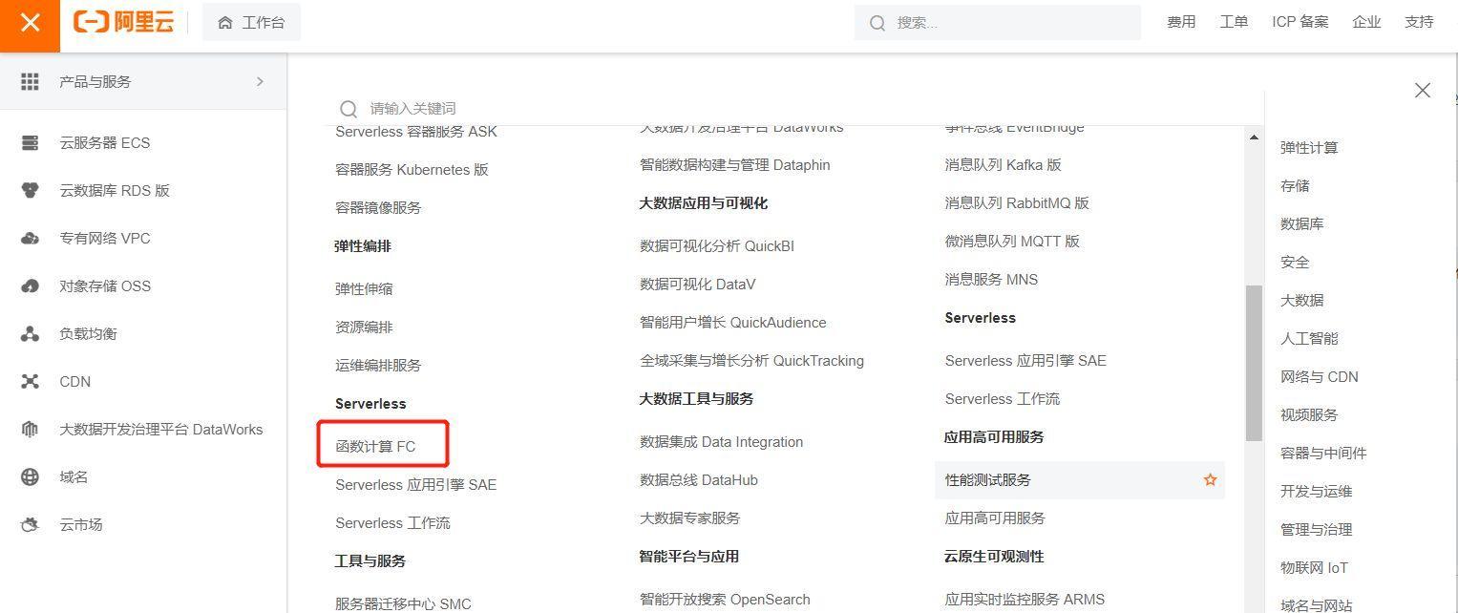Jump to 容器与中间件 category
This screenshot has width=1458, height=613.
click(1323, 454)
